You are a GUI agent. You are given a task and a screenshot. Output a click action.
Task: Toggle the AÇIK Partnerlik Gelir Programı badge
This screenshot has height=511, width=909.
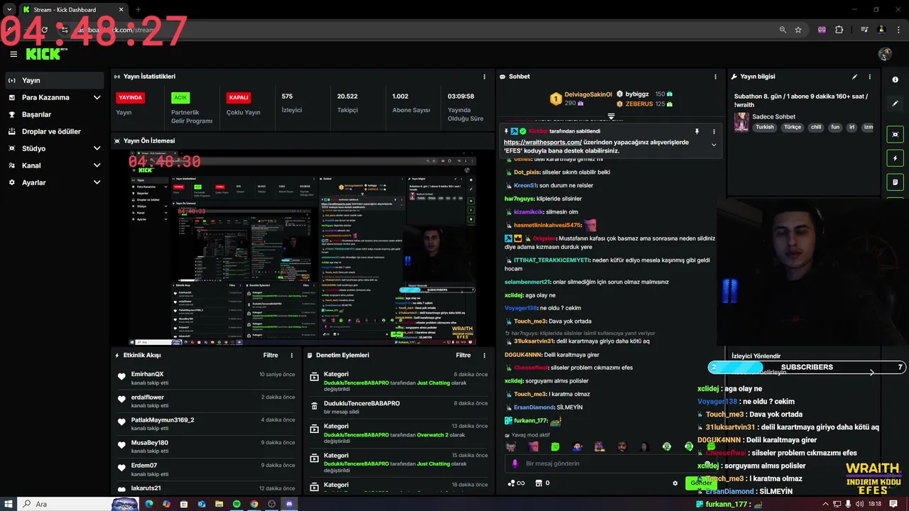[x=180, y=98]
